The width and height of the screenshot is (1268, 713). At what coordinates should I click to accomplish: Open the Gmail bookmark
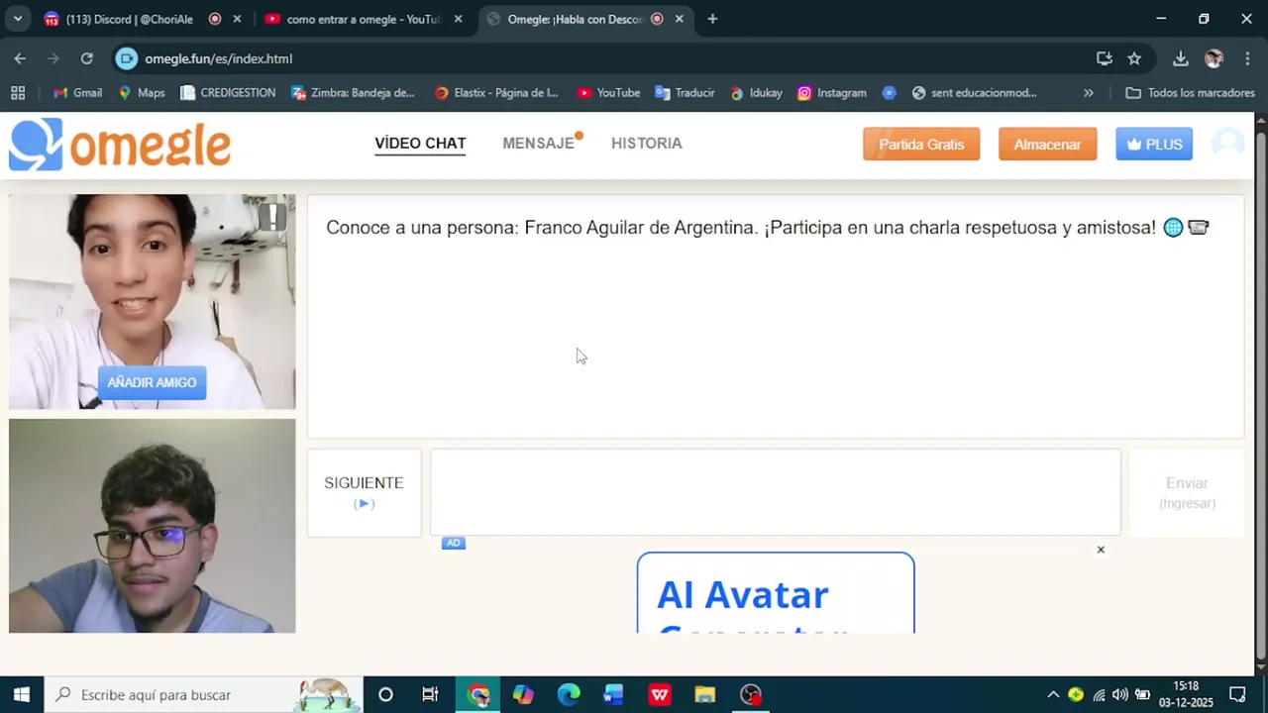pos(77,92)
